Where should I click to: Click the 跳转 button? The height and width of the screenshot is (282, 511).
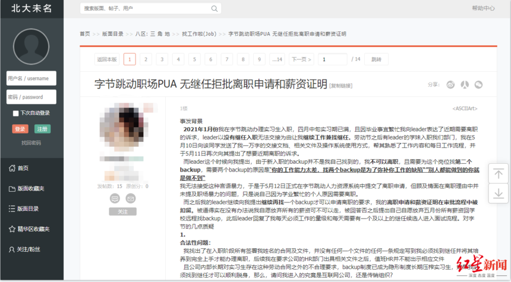pos(376,59)
